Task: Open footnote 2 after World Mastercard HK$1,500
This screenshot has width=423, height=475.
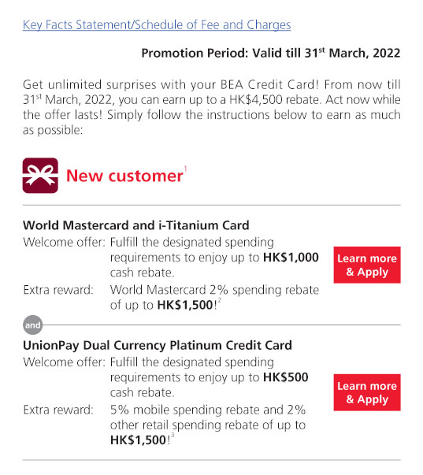Action: click(x=220, y=300)
